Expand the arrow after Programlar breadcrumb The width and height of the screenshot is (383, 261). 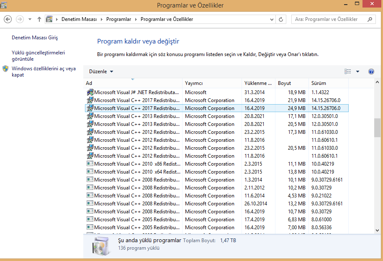click(x=136, y=19)
